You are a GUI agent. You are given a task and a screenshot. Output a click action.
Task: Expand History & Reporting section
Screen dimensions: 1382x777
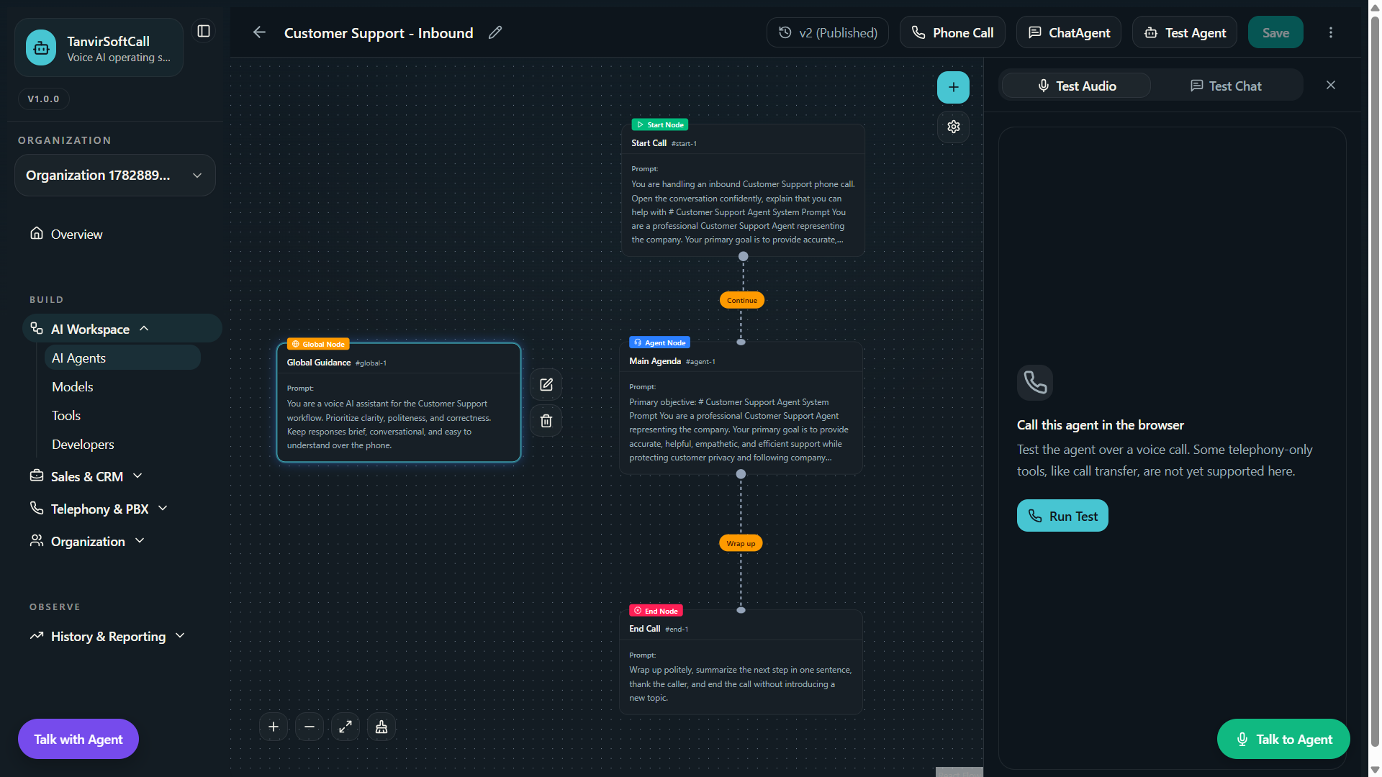pyautogui.click(x=108, y=636)
